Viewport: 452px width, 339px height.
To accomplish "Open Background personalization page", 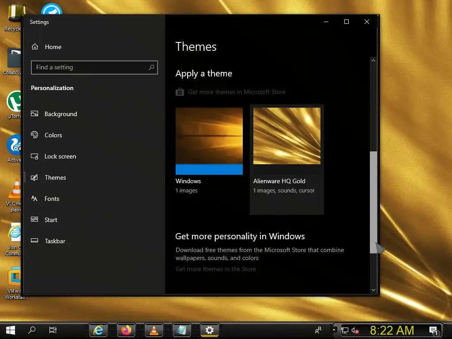I will click(54, 114).
